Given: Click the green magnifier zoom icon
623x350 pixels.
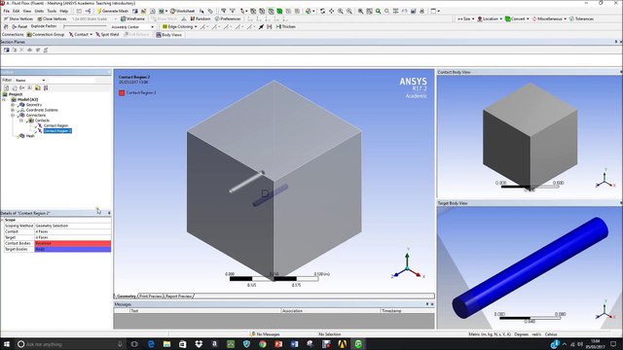Looking at the screenshot, I should (x=379, y=11).
